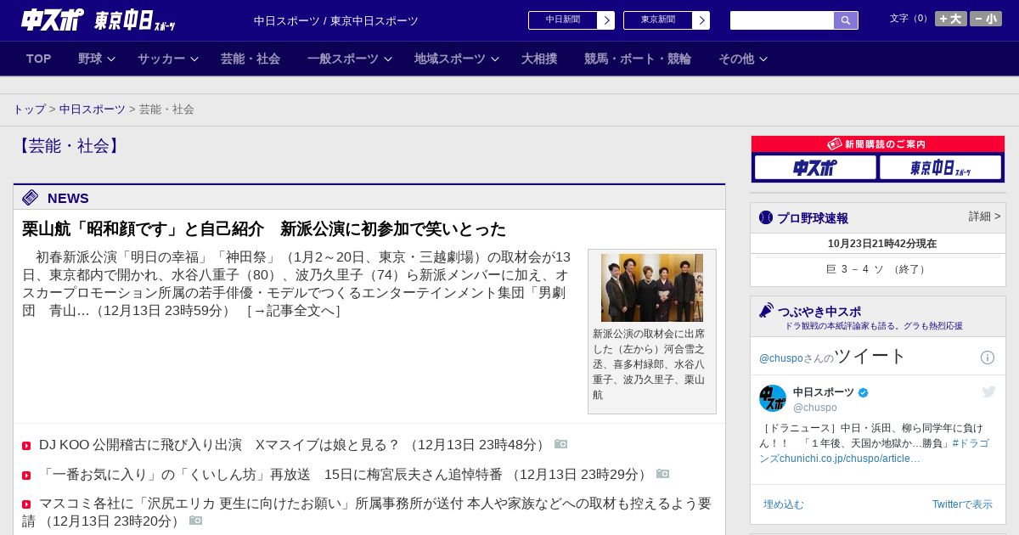Image resolution: width=1019 pixels, height=535 pixels.
Task: Click the 中スポ subscription button in sidebar
Action: pos(815,167)
